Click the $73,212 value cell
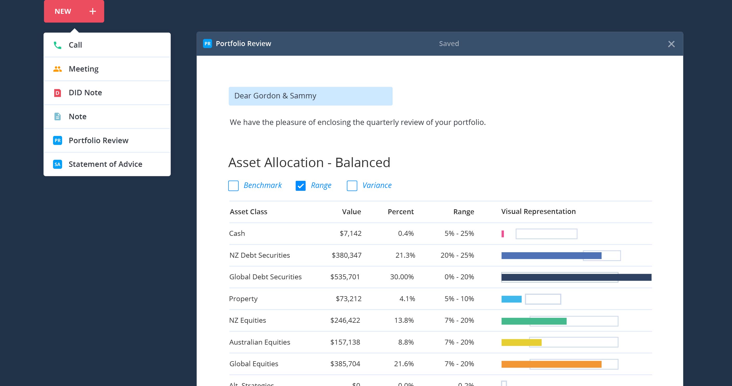The height and width of the screenshot is (386, 732). point(349,299)
